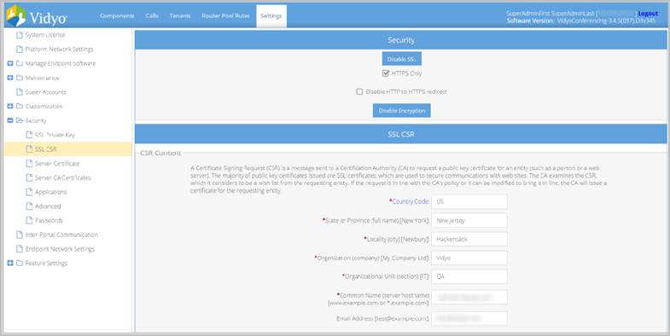Viewport: 670px width, 336px height.
Task: Click the Locality (city) input field
Action: (x=469, y=239)
